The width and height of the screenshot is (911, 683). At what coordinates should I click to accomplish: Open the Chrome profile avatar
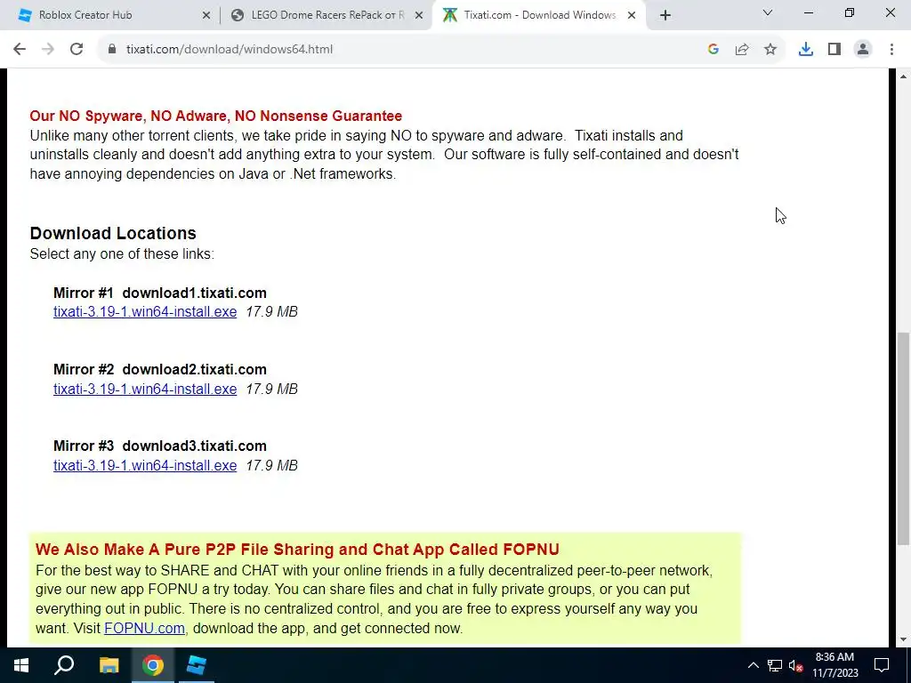(863, 50)
